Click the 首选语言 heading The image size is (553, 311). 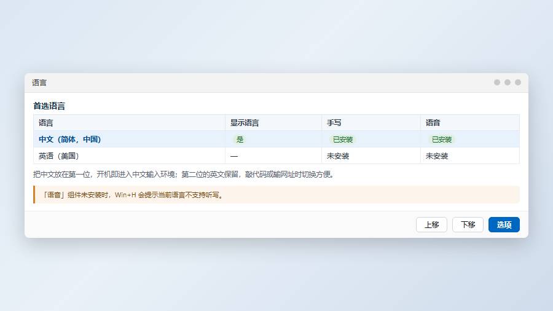click(49, 106)
